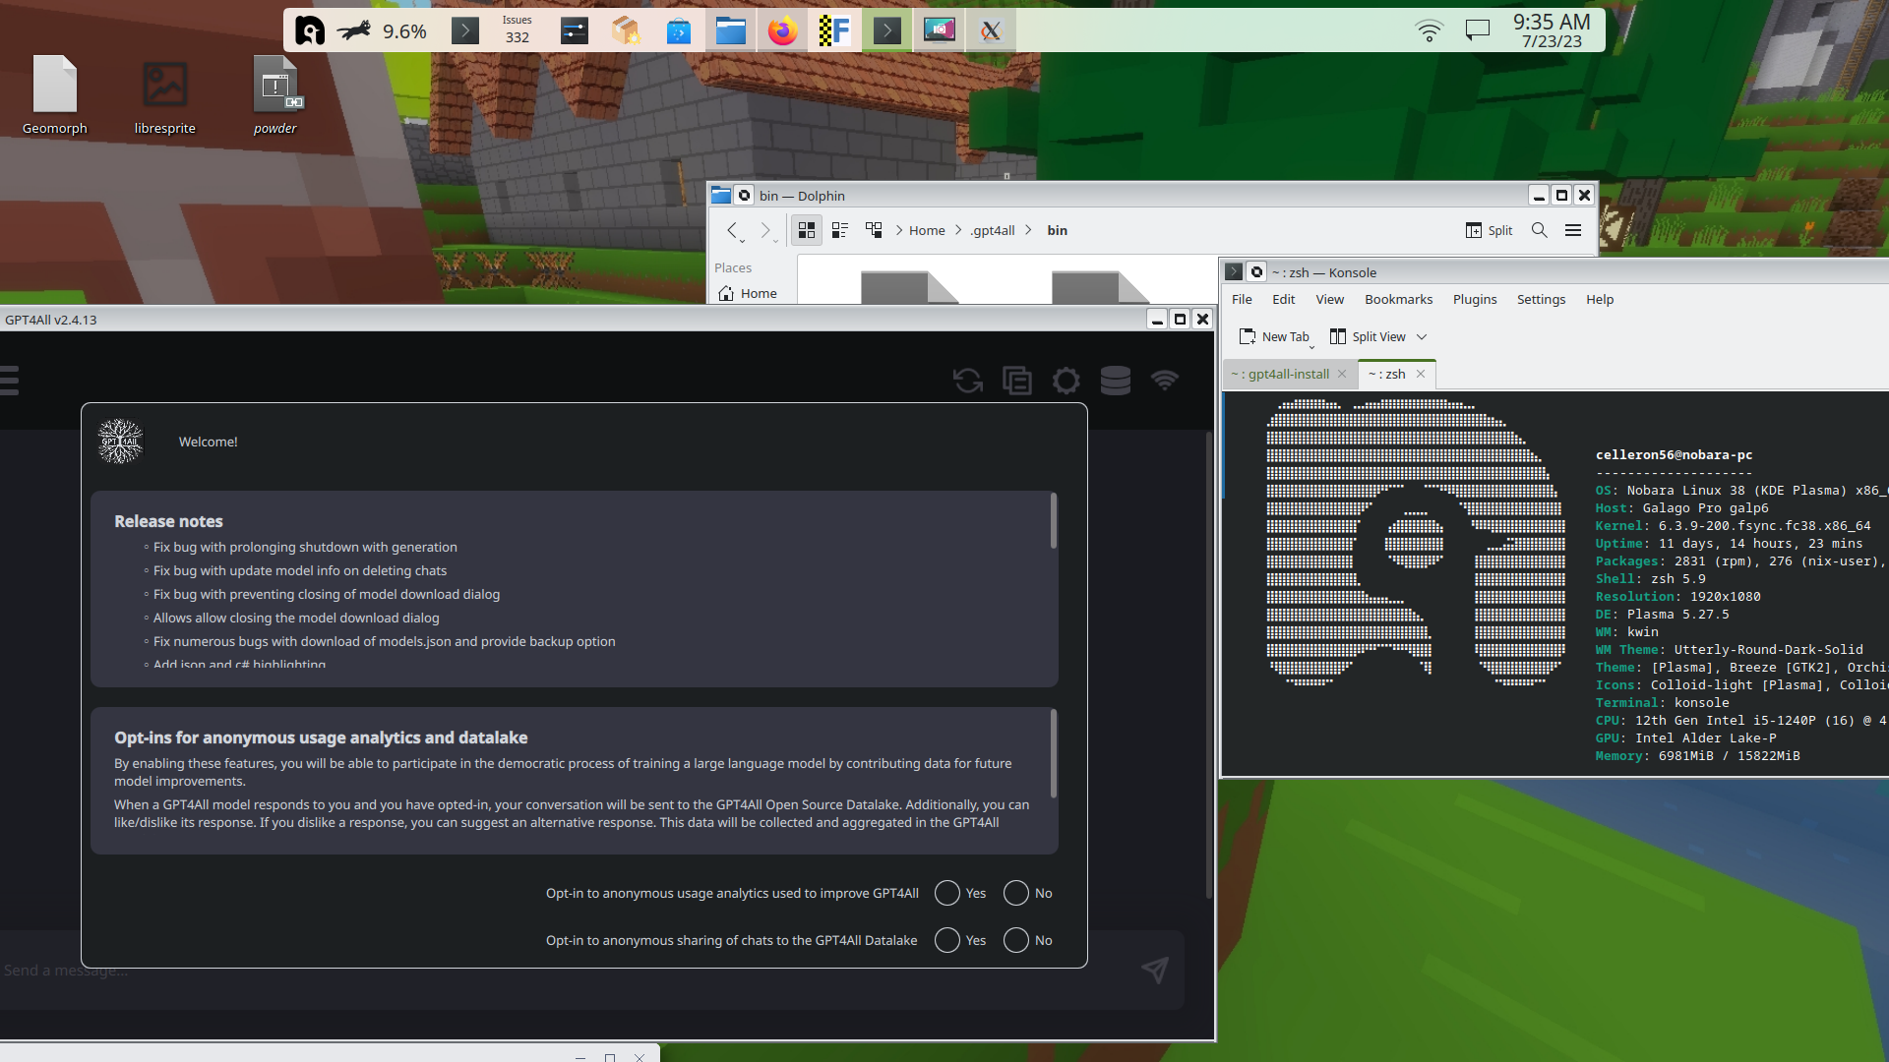Screen dimensions: 1889x1062
Task: Open the Dolphin hamburger menu icon
Action: [1572, 230]
